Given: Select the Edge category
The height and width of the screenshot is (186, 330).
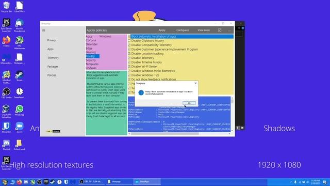Looking at the screenshot, I should tap(89, 48).
